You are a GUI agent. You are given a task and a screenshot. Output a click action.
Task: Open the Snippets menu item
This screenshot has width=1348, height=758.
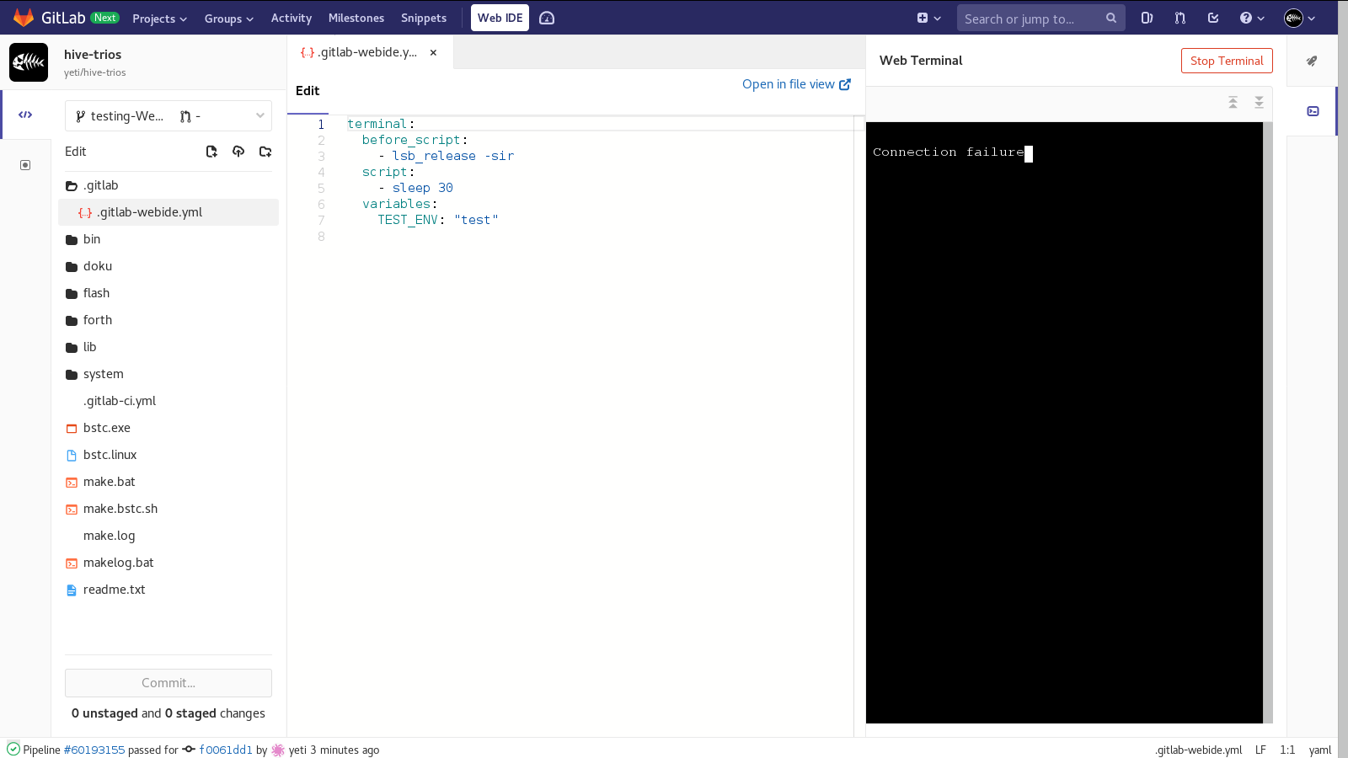pos(423,18)
